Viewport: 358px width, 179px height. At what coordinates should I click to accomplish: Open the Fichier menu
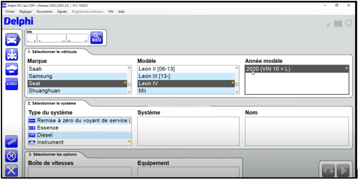[x=10, y=12]
